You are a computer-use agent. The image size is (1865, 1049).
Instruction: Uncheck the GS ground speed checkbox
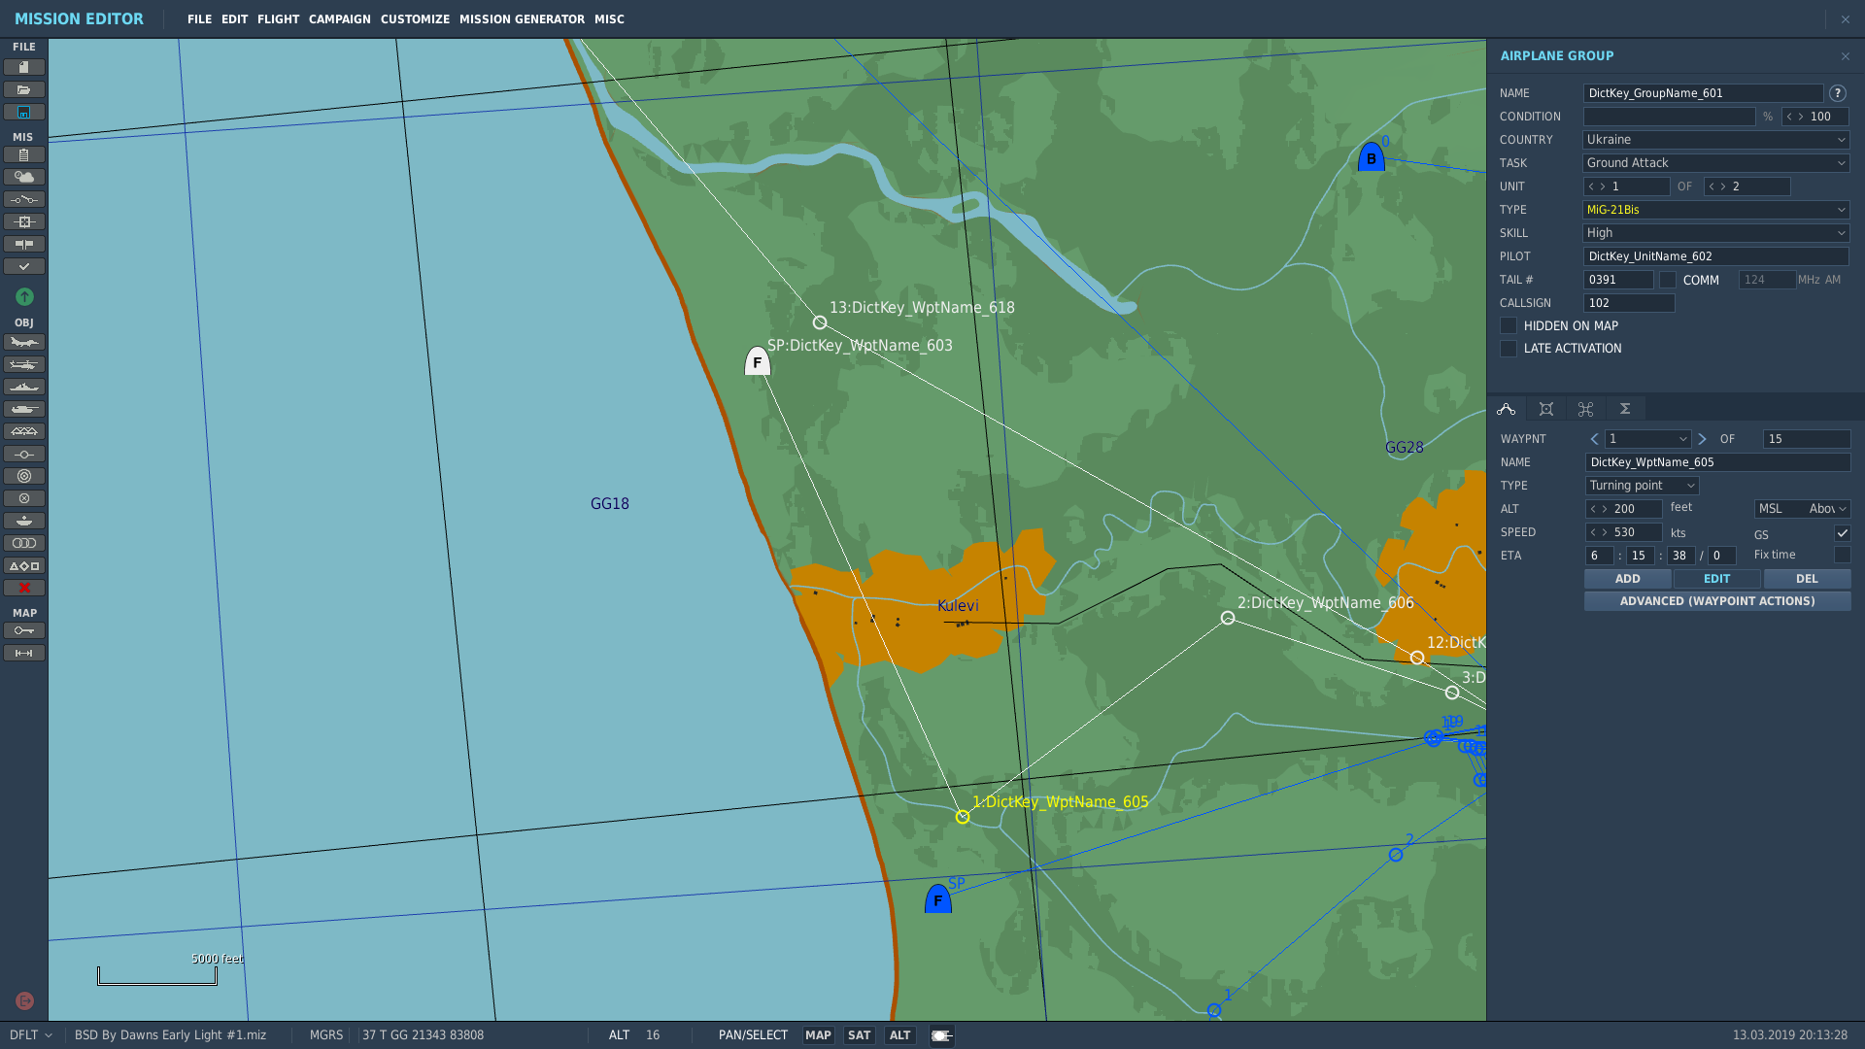(1842, 533)
